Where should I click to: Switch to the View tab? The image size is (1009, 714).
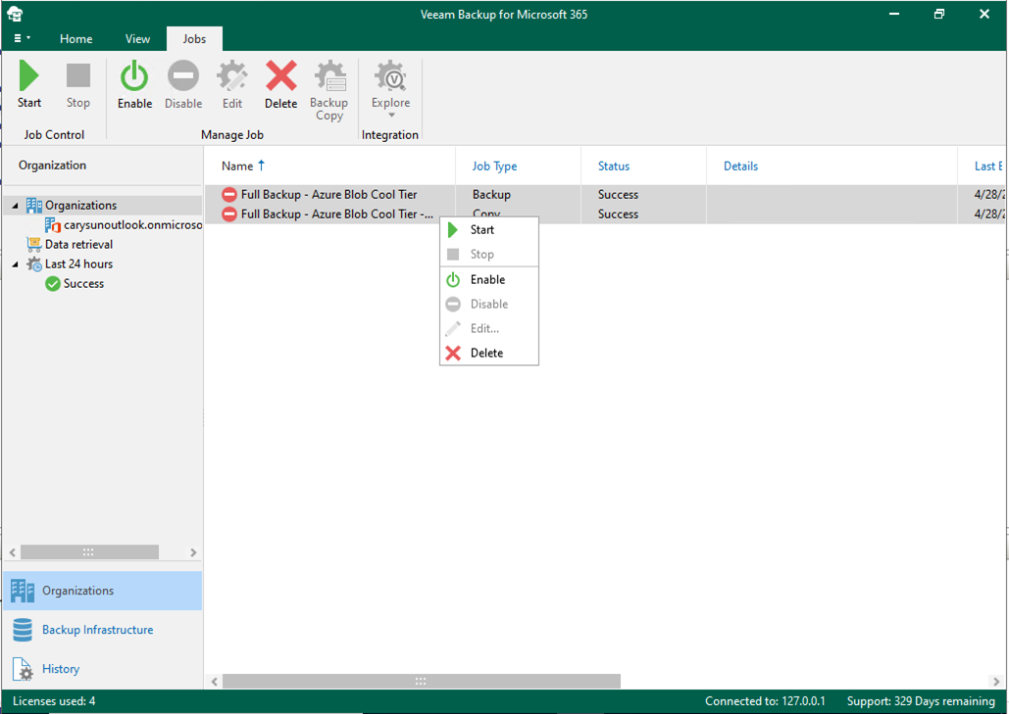tap(137, 39)
